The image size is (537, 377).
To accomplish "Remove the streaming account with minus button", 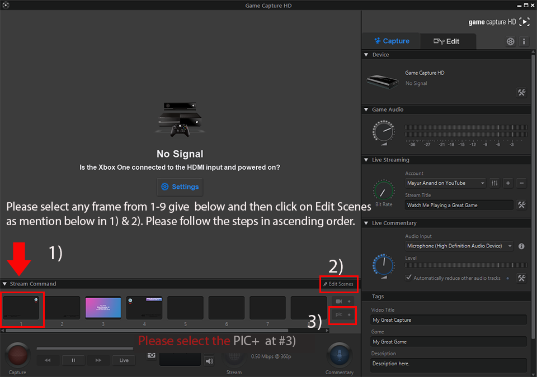I will tap(521, 183).
